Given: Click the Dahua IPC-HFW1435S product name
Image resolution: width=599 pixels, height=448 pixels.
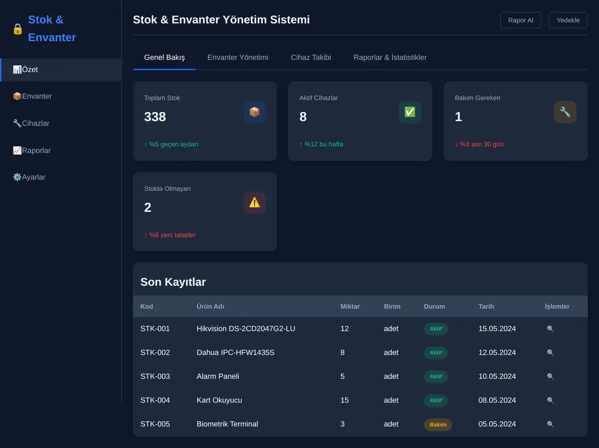Looking at the screenshot, I should point(236,353).
